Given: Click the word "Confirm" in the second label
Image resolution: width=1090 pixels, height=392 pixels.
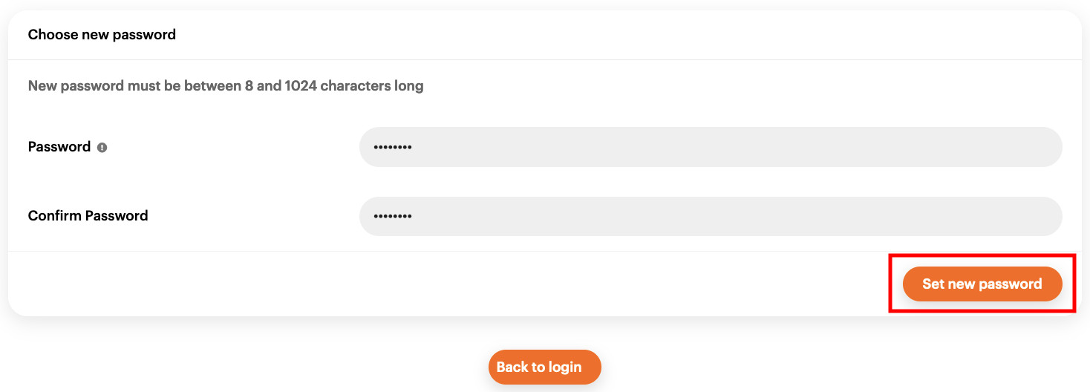Looking at the screenshot, I should [55, 216].
